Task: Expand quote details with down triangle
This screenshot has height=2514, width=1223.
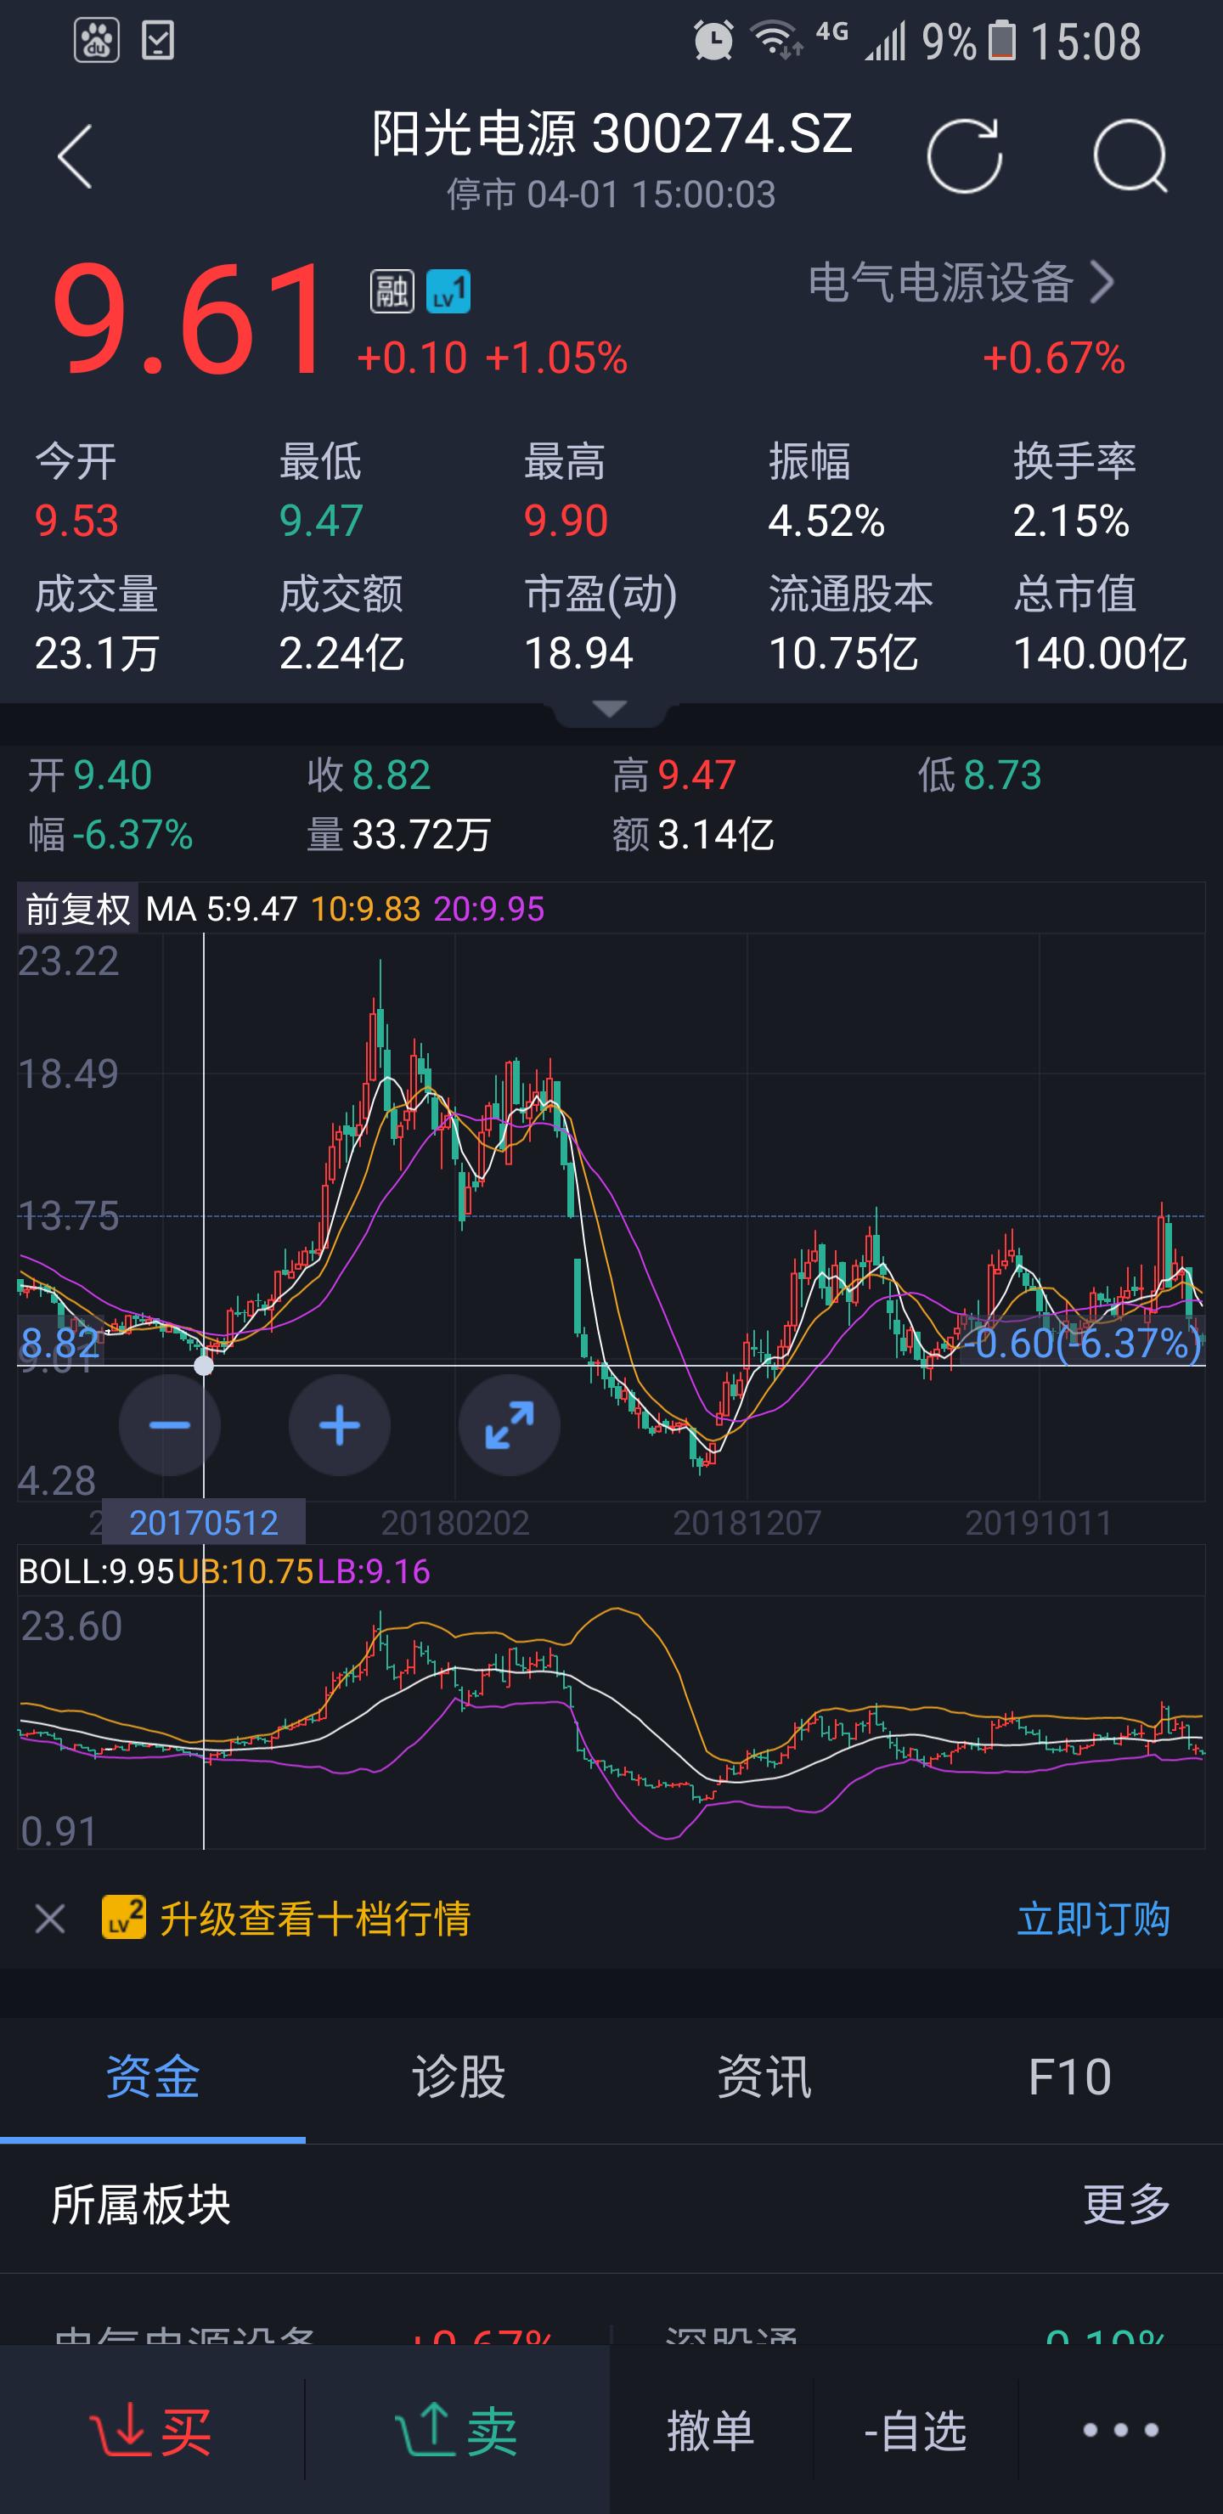Action: tap(610, 709)
